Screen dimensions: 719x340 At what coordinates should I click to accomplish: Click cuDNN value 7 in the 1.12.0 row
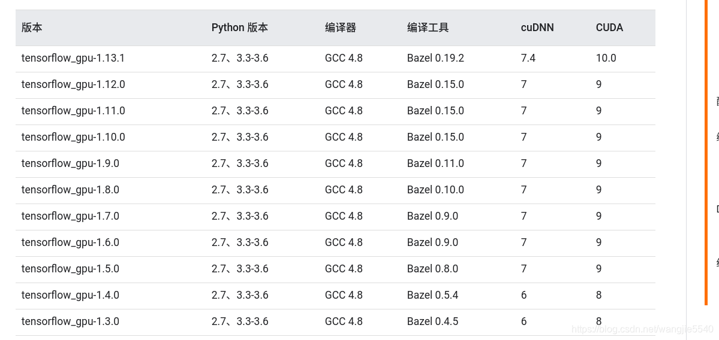click(524, 84)
